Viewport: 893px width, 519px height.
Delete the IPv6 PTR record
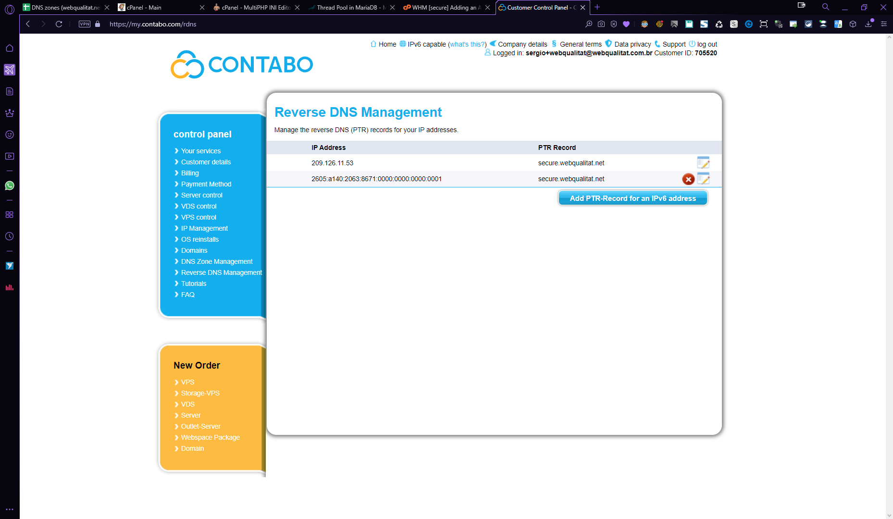pyautogui.click(x=688, y=179)
